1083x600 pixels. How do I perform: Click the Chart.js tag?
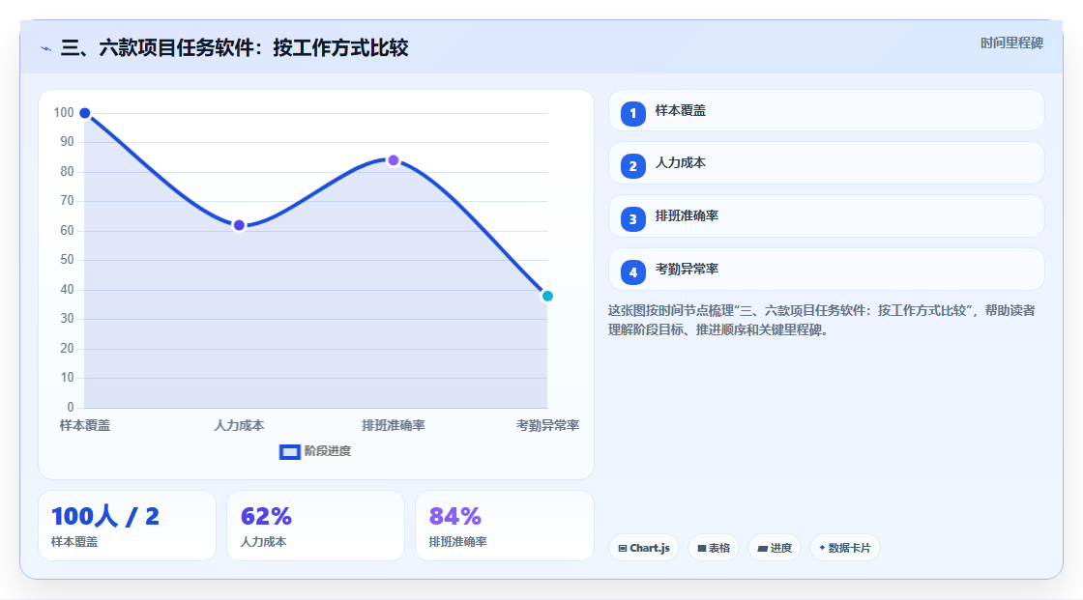point(644,548)
